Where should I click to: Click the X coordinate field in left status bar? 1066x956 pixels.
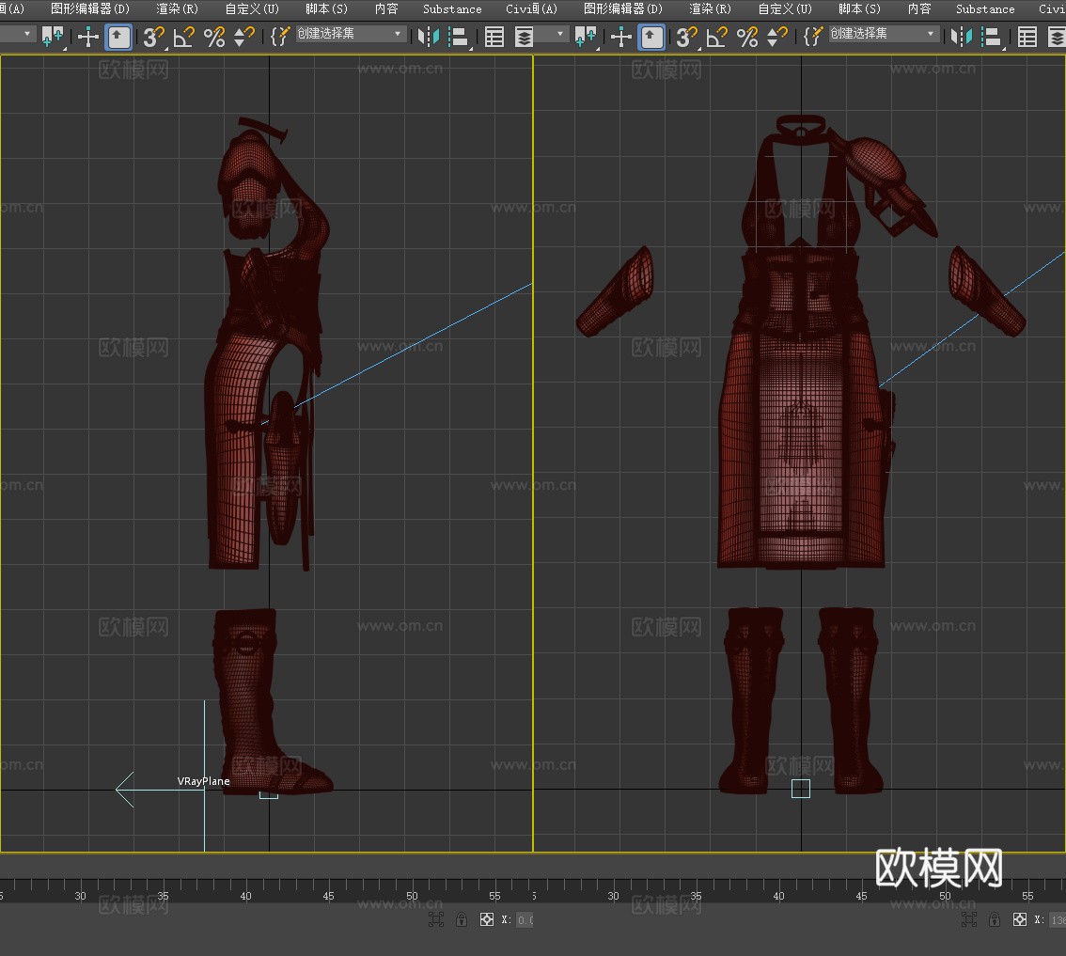pyautogui.click(x=525, y=920)
